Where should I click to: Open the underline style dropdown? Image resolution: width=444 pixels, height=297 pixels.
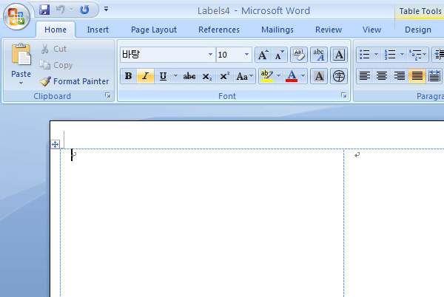pyautogui.click(x=175, y=76)
